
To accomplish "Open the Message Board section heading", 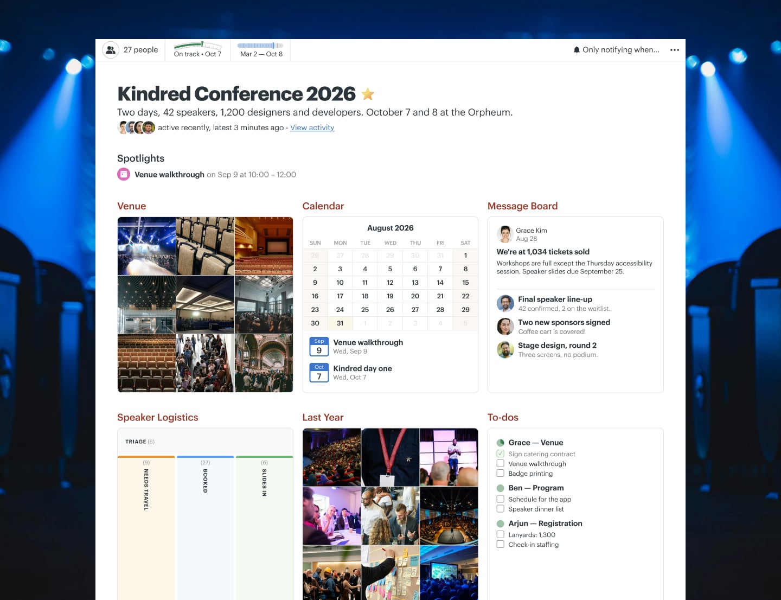I will pyautogui.click(x=522, y=206).
